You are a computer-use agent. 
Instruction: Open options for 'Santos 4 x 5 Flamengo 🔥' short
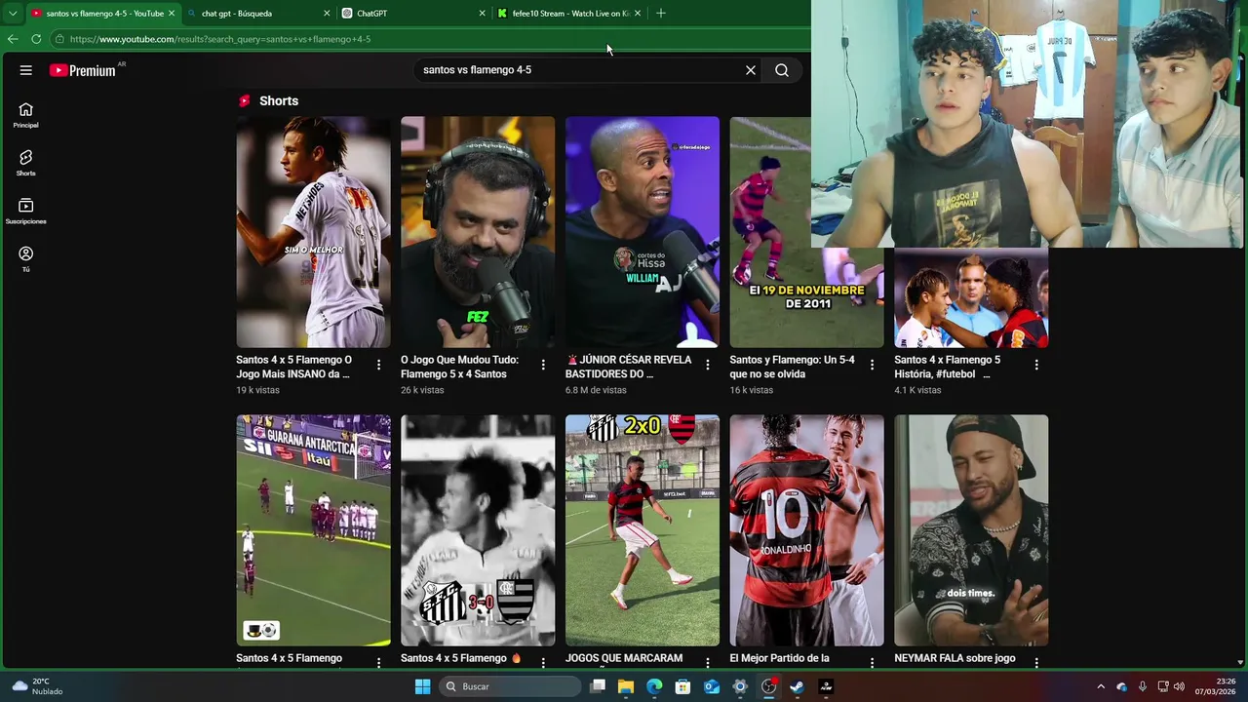coord(543,663)
